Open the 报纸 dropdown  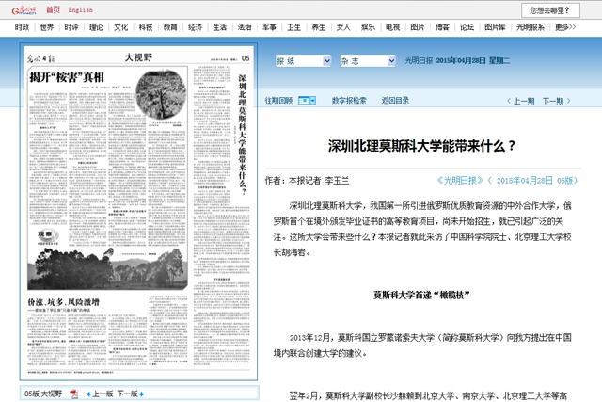click(302, 59)
